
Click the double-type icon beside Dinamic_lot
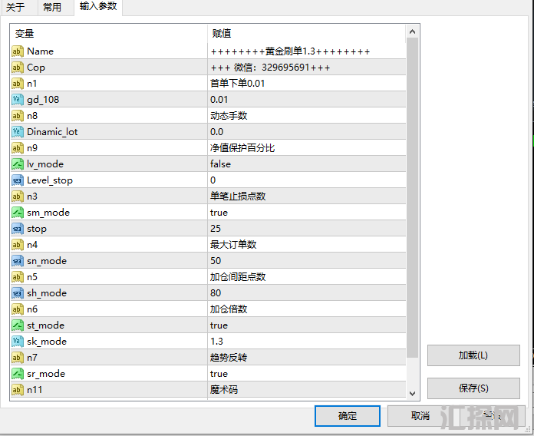pyautogui.click(x=18, y=132)
